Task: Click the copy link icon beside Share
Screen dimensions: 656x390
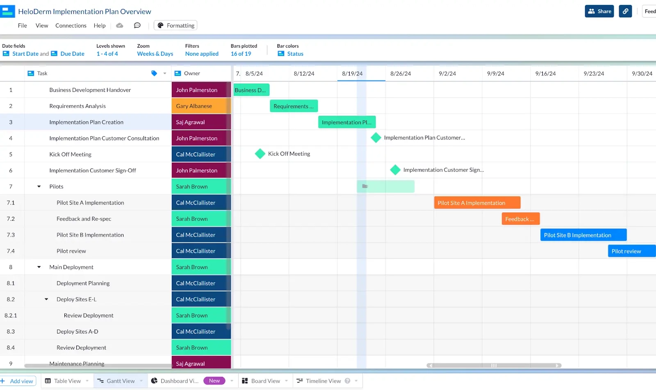Action: pyautogui.click(x=625, y=11)
